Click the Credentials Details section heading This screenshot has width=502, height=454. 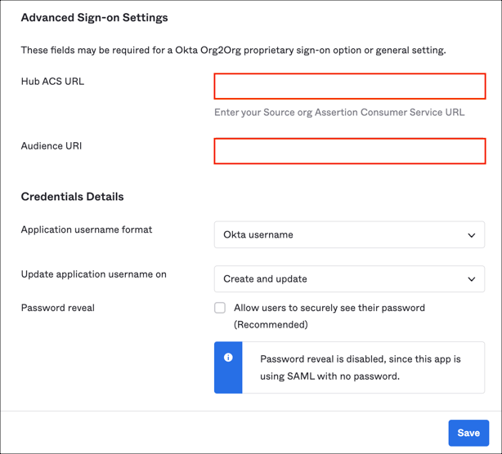tap(72, 197)
